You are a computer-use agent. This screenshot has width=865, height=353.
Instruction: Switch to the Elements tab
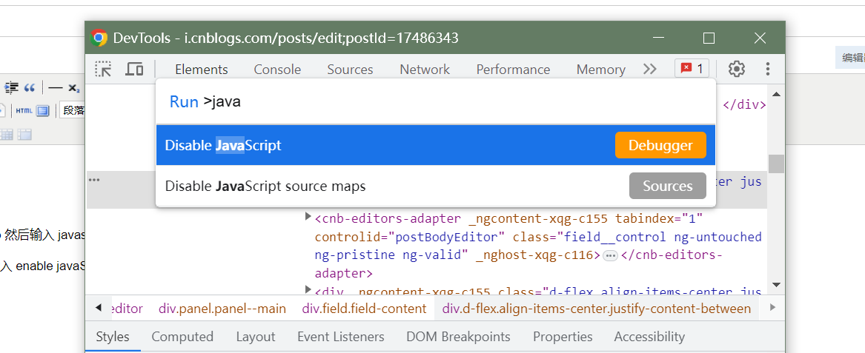click(202, 70)
